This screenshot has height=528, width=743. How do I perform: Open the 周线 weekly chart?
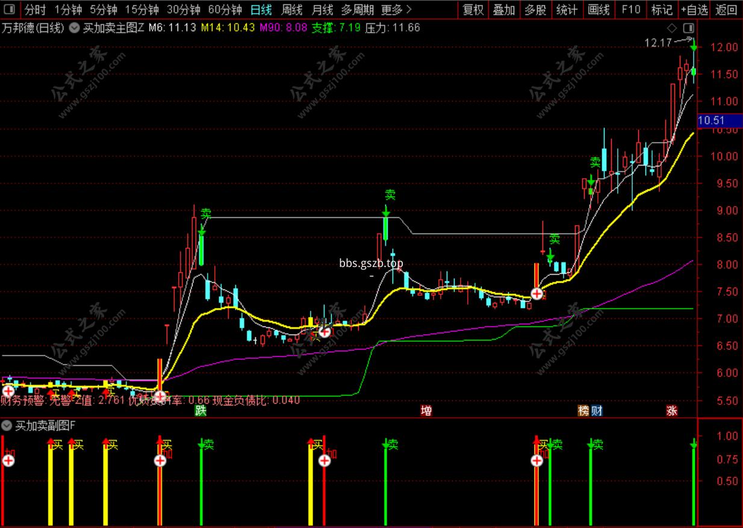[x=292, y=10]
